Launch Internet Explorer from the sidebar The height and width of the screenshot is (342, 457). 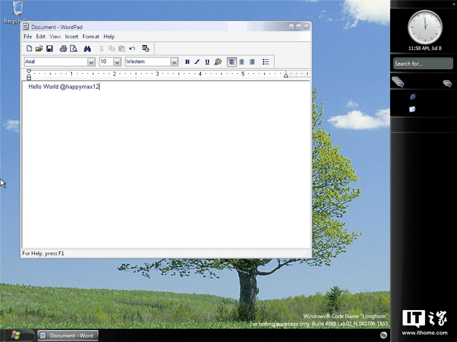(x=413, y=97)
